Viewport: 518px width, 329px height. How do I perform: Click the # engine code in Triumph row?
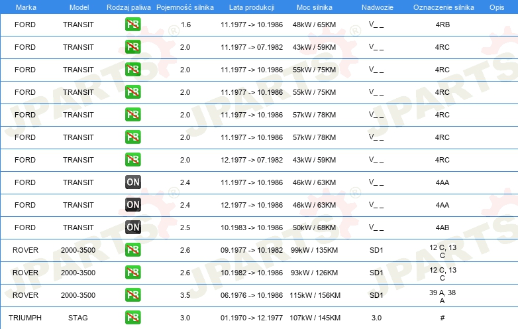point(442,318)
